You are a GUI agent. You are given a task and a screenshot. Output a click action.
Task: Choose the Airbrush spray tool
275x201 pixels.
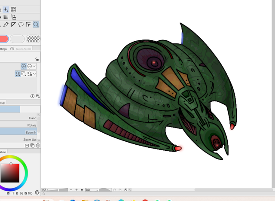click(x=13, y=17)
